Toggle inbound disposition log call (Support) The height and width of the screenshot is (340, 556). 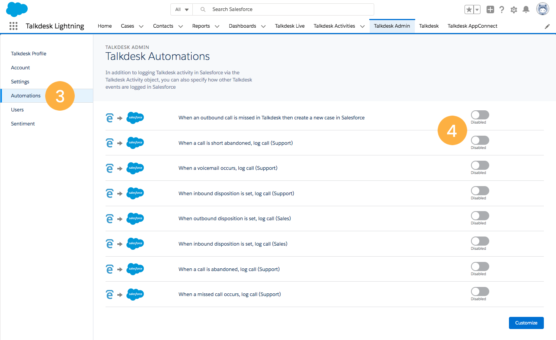pos(480,191)
